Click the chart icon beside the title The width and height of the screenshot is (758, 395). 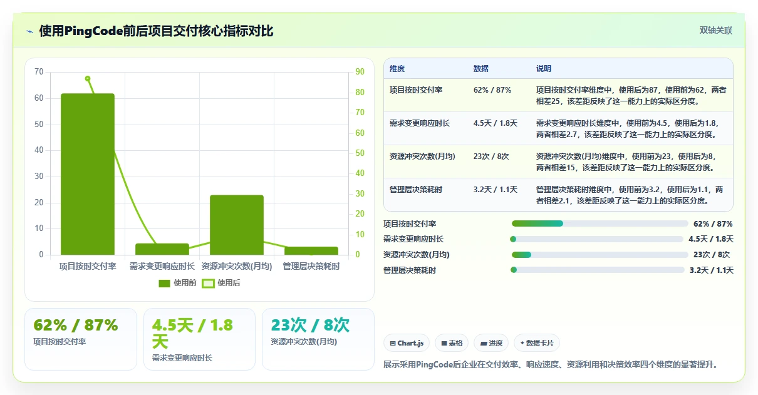(29, 31)
